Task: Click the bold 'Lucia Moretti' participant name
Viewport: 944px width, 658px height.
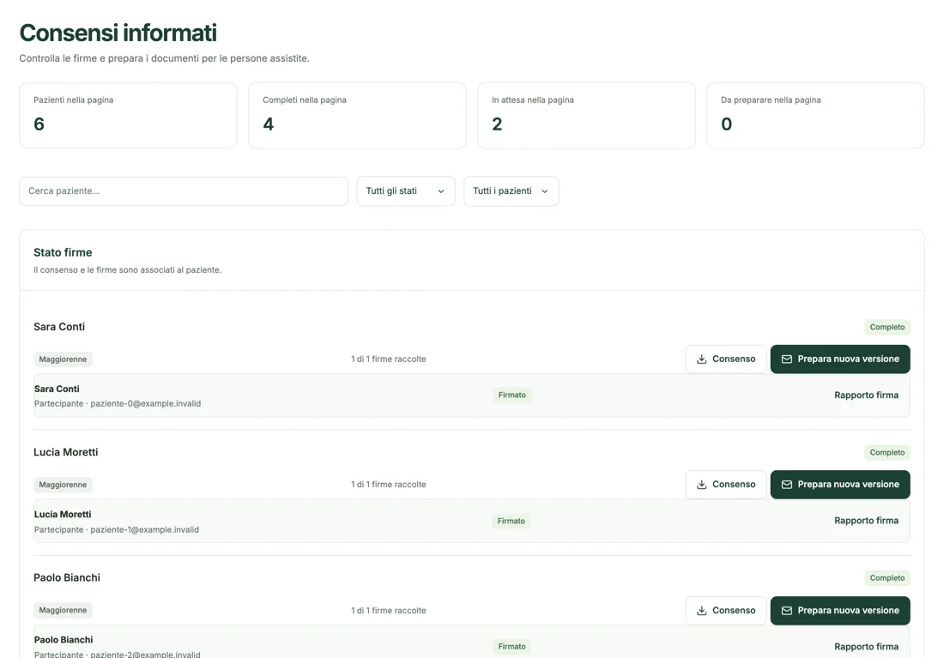Action: click(x=63, y=515)
